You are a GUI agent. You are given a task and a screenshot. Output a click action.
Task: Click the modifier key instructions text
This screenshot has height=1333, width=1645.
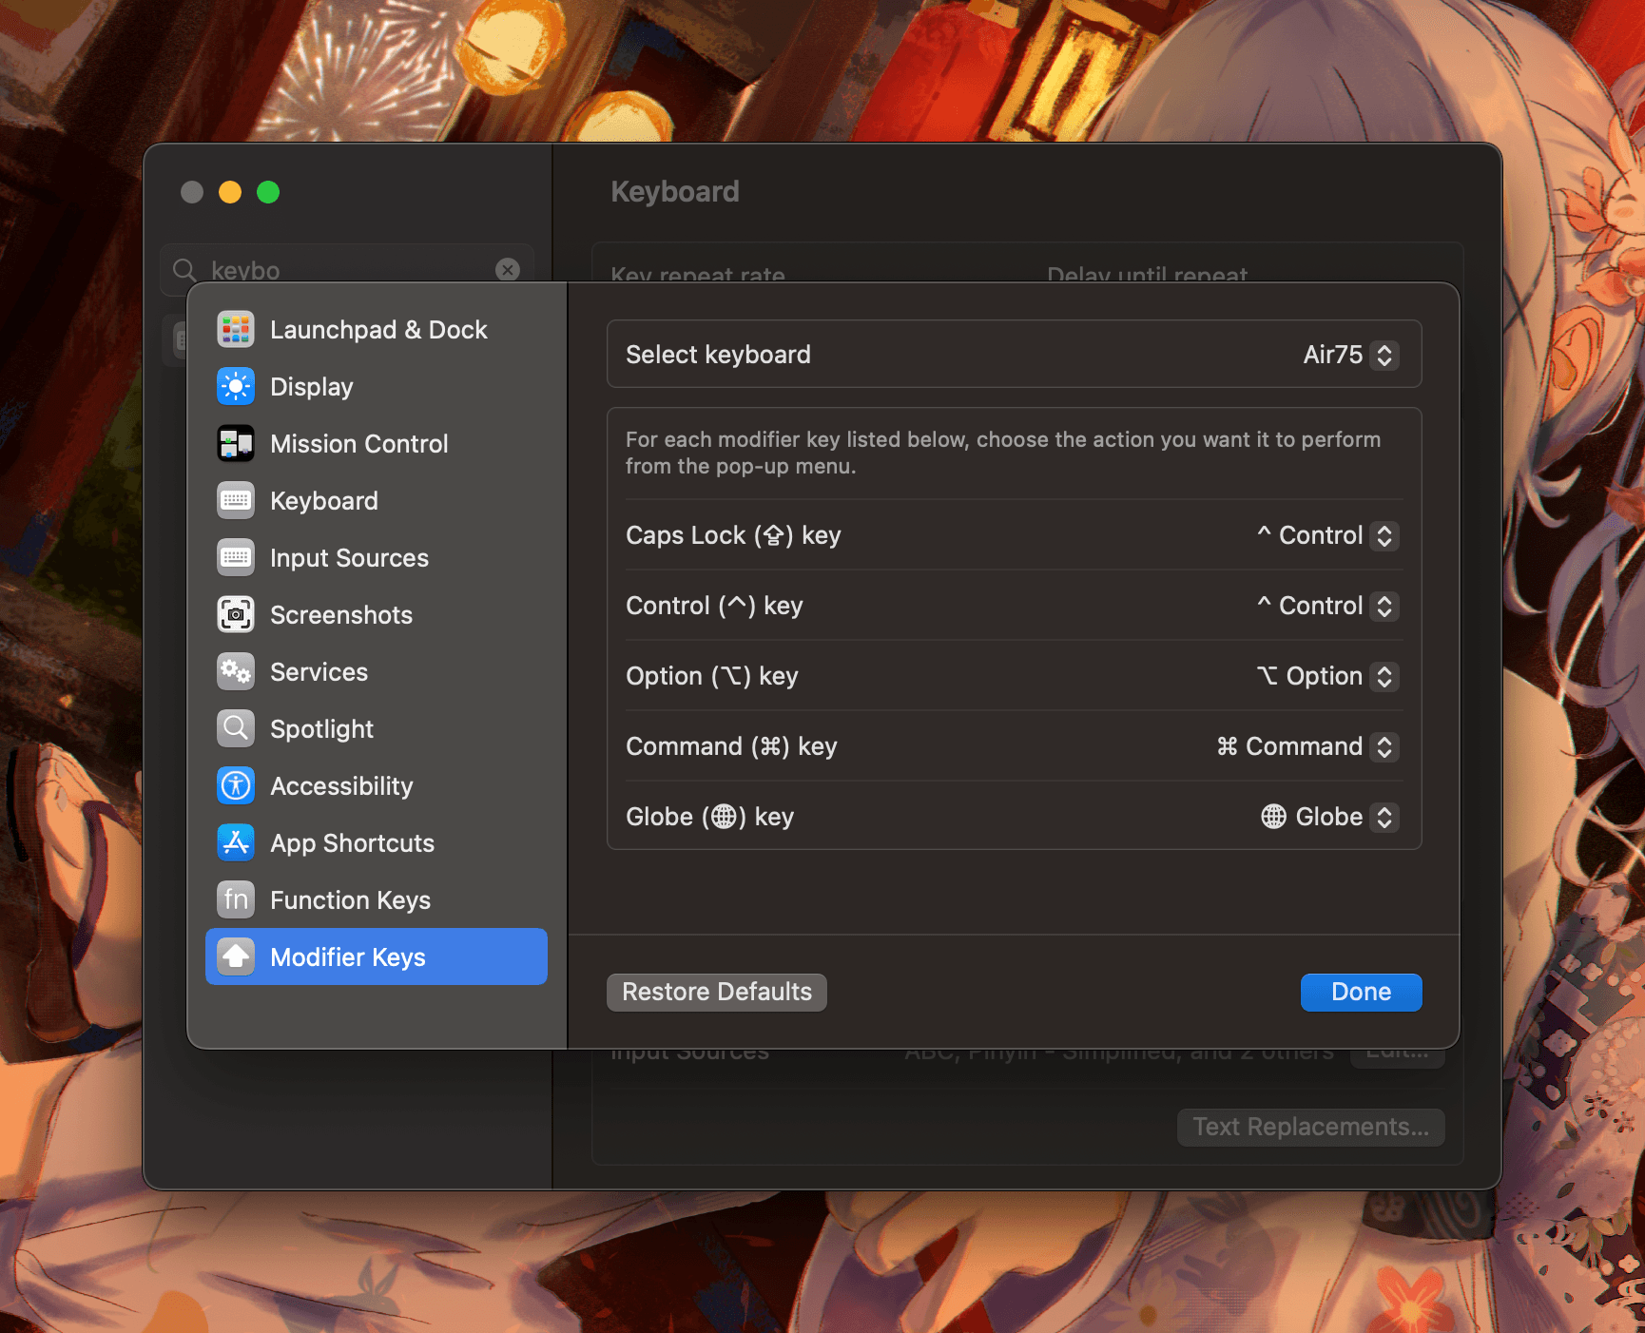[1003, 453]
